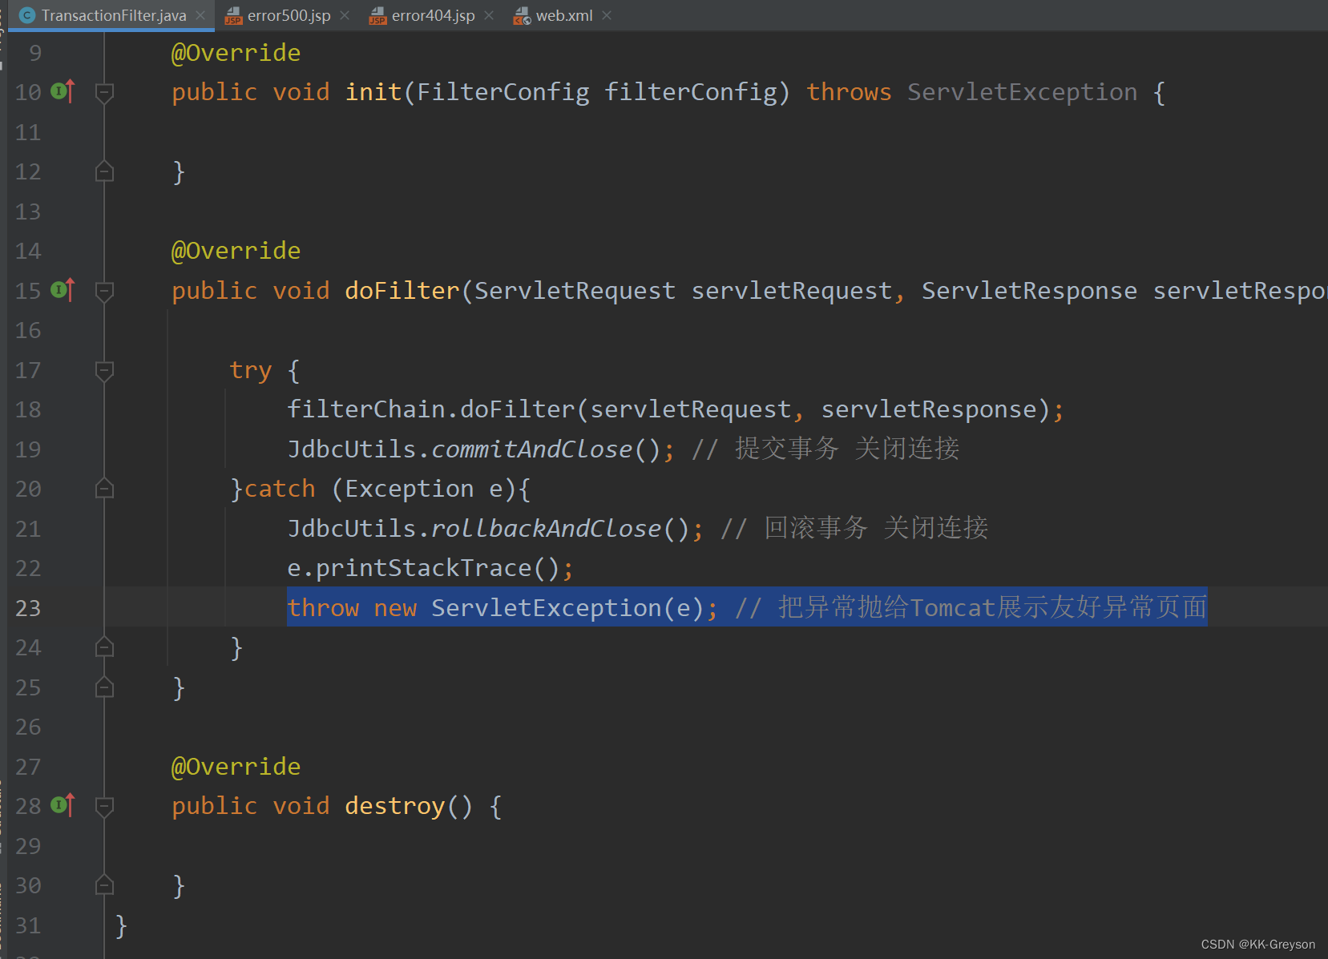1328x959 pixels.
Task: Click the destroy method name on line 28
Action: coord(394,806)
